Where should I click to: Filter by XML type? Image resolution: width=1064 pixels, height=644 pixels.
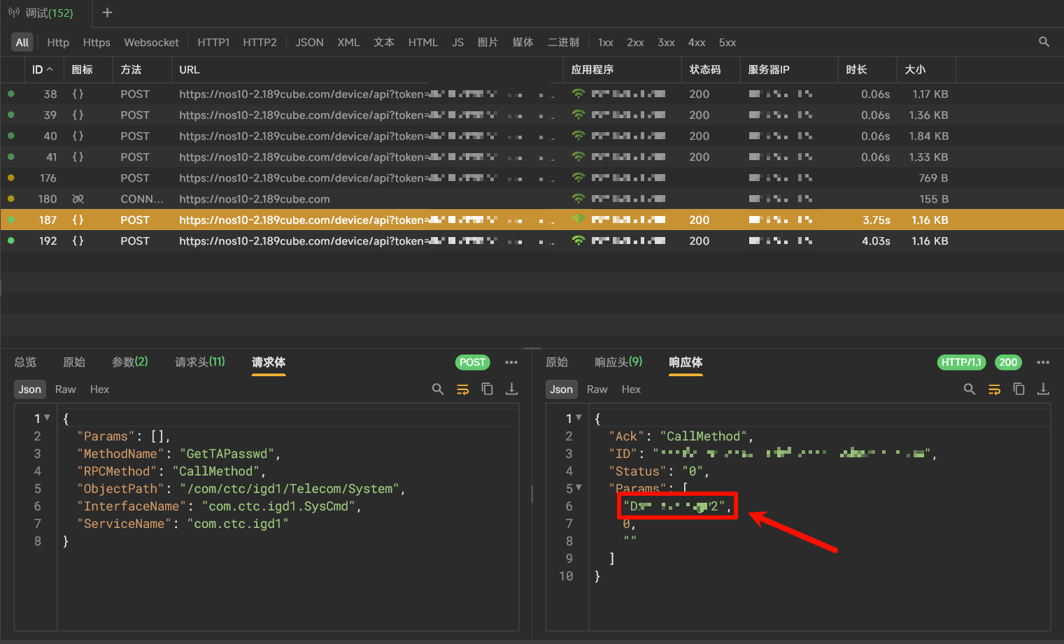(348, 42)
